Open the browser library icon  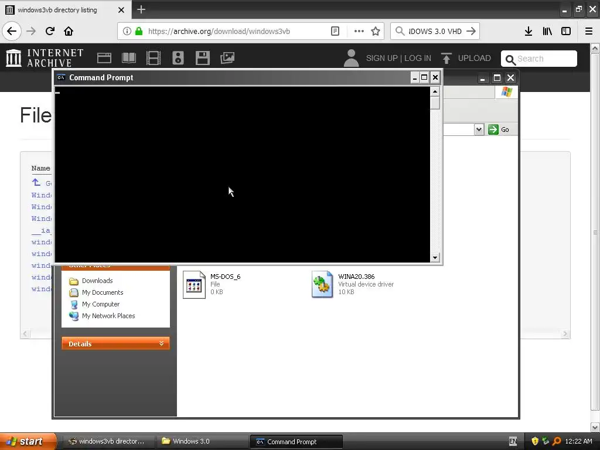[x=547, y=31]
